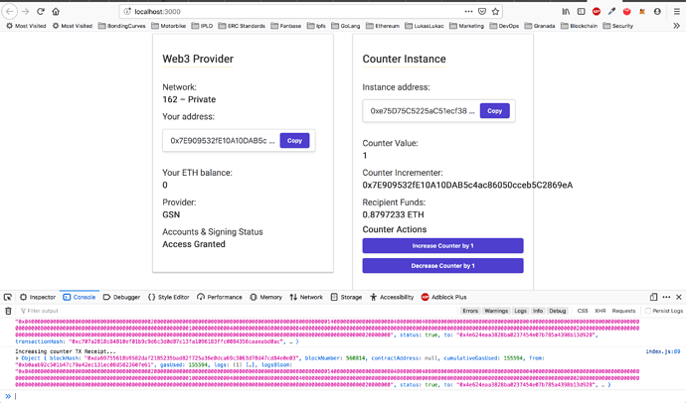Open the Accessibility tab
Viewport: 686px width, 403px height.
[x=392, y=297]
